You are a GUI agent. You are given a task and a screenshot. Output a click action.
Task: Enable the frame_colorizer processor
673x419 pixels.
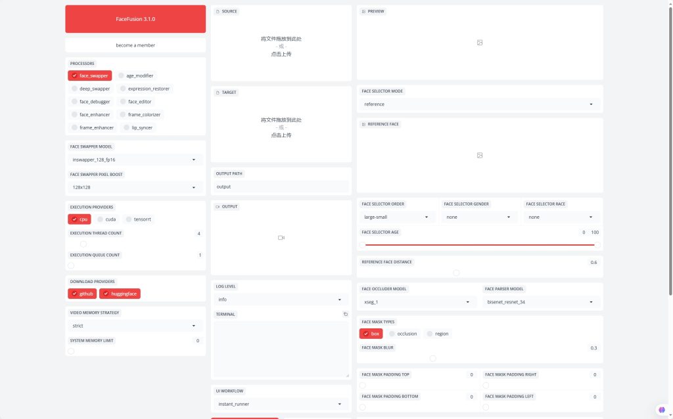pos(140,114)
